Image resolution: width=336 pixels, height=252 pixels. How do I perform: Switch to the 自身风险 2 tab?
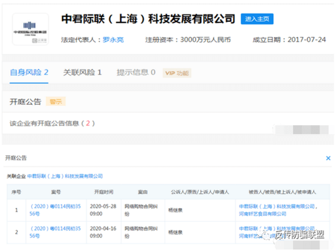(x=29, y=73)
